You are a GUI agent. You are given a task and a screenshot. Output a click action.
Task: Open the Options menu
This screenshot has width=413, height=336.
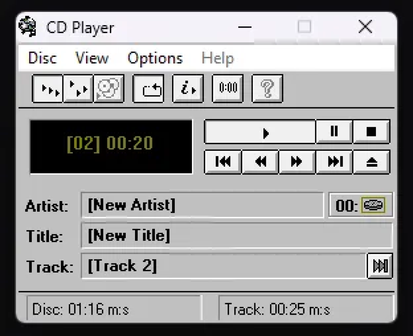(155, 58)
